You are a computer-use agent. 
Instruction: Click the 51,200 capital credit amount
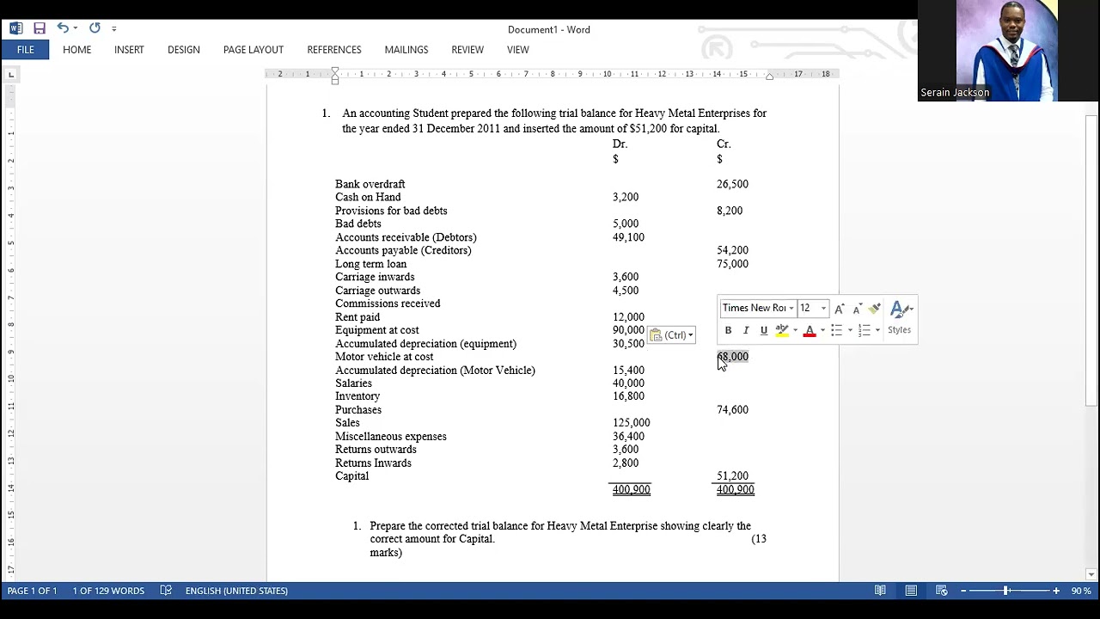click(732, 476)
